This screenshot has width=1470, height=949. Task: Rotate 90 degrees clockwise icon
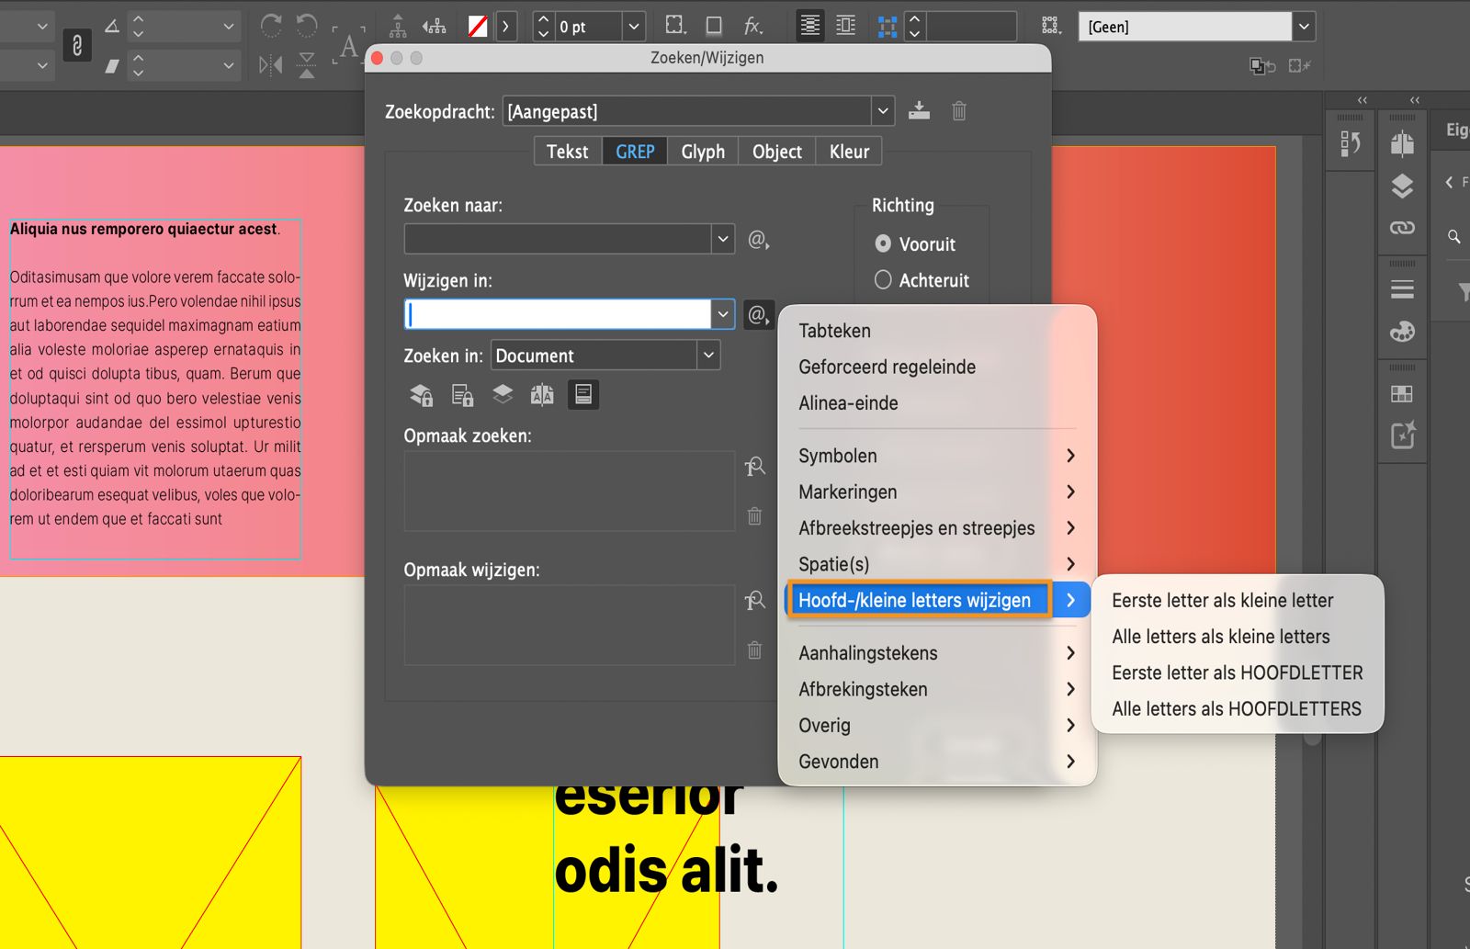[x=271, y=26]
